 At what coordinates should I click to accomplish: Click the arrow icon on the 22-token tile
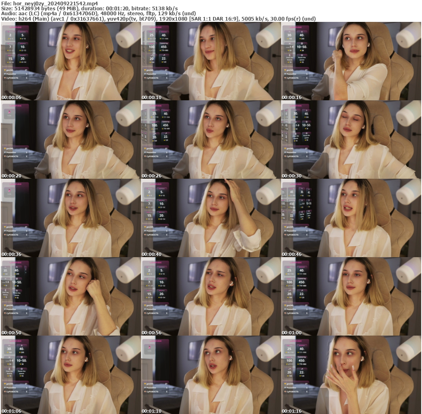coord(302,290)
